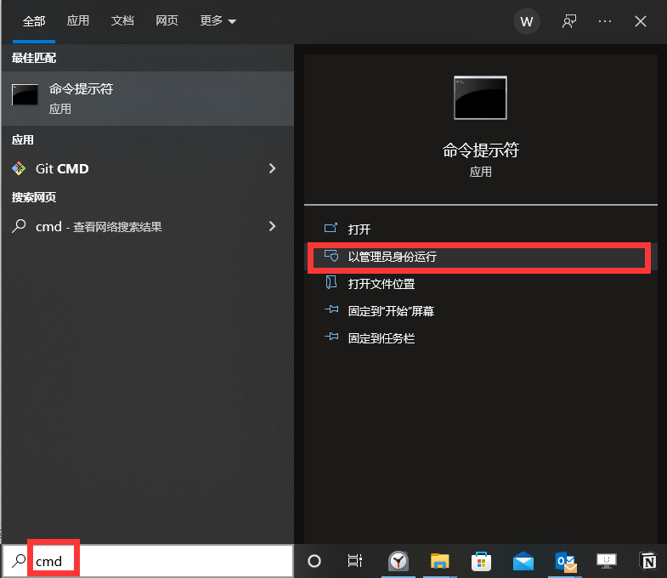This screenshot has height=578, width=667.
Task: Click the search box containing cmd
Action: point(148,561)
